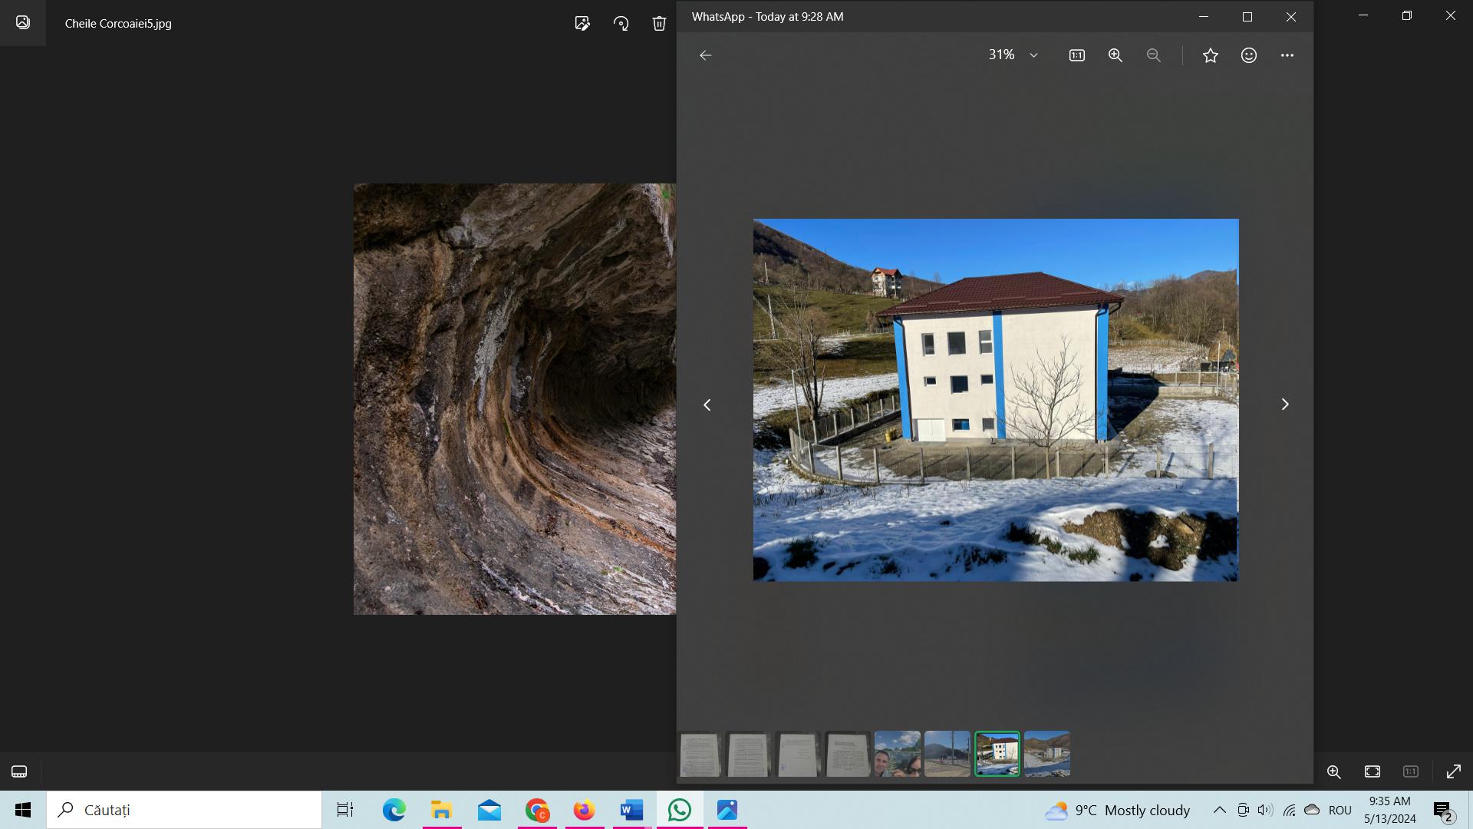Toggle the filmstrip in the Photos app

point(19,771)
